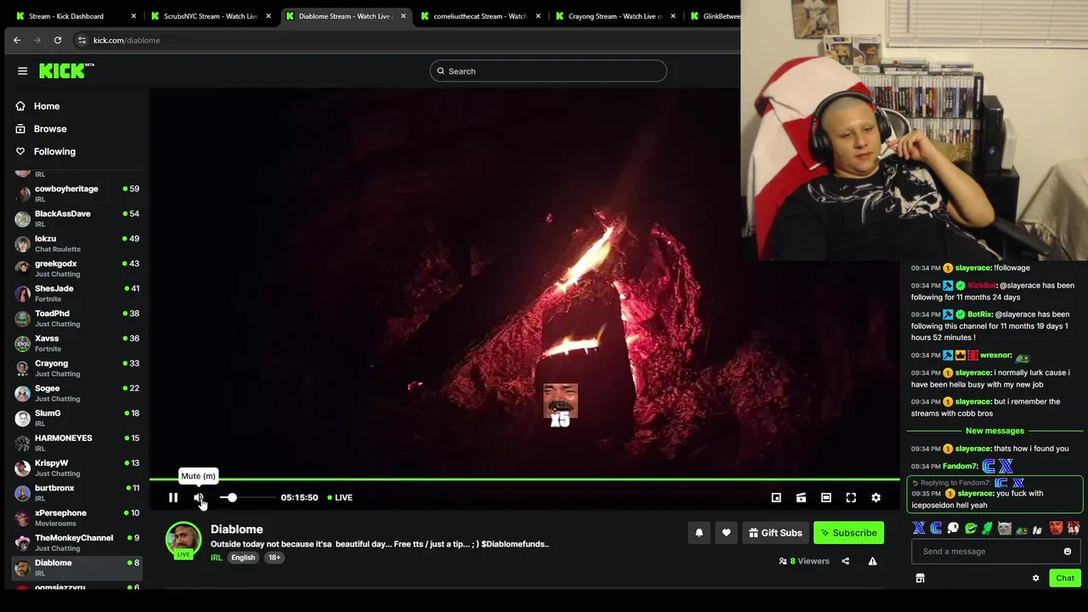Image resolution: width=1088 pixels, height=612 pixels.
Task: Switch to the Crayong Stream browser tab
Action: tap(615, 16)
